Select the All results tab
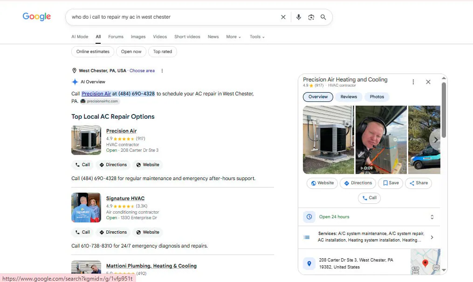This screenshot has height=282, width=473. point(98,37)
